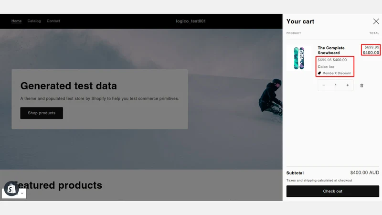
Task: Focus the cart quantity input field
Action: tap(336, 85)
